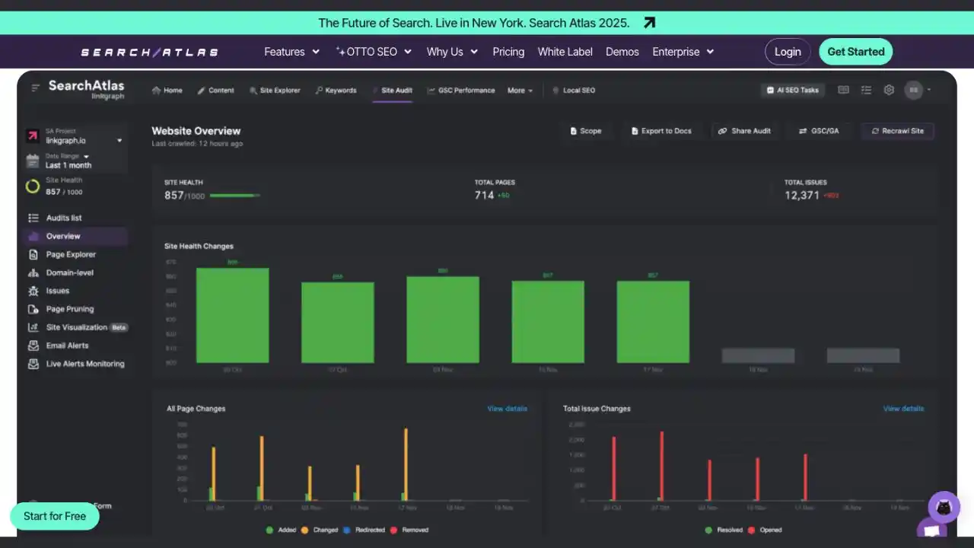Click the Site Health ring indicator in sidebar

click(33, 186)
